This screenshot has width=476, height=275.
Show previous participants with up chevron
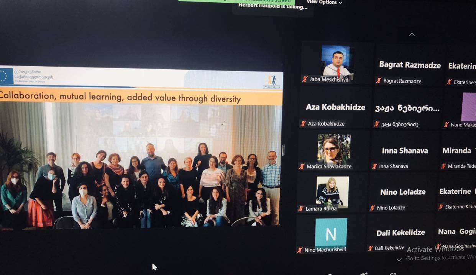point(412,34)
